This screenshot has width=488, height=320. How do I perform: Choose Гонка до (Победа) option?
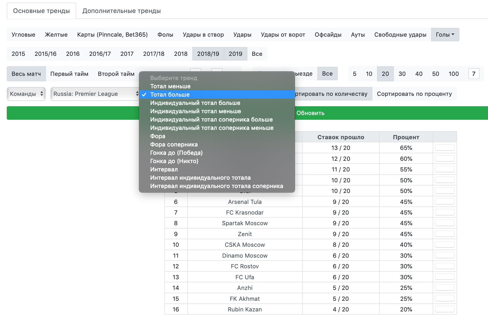[217, 153]
